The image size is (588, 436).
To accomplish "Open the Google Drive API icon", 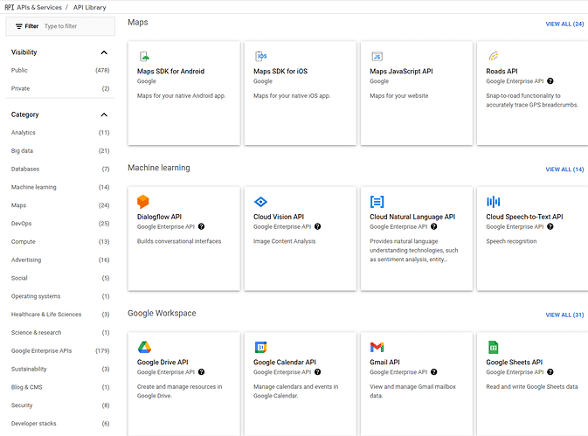I will pyautogui.click(x=144, y=347).
